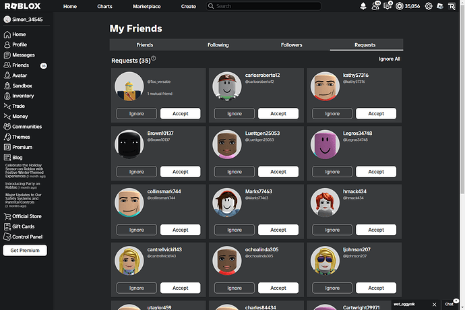Click Ignore All requests
This screenshot has width=465, height=310.
coord(390,59)
